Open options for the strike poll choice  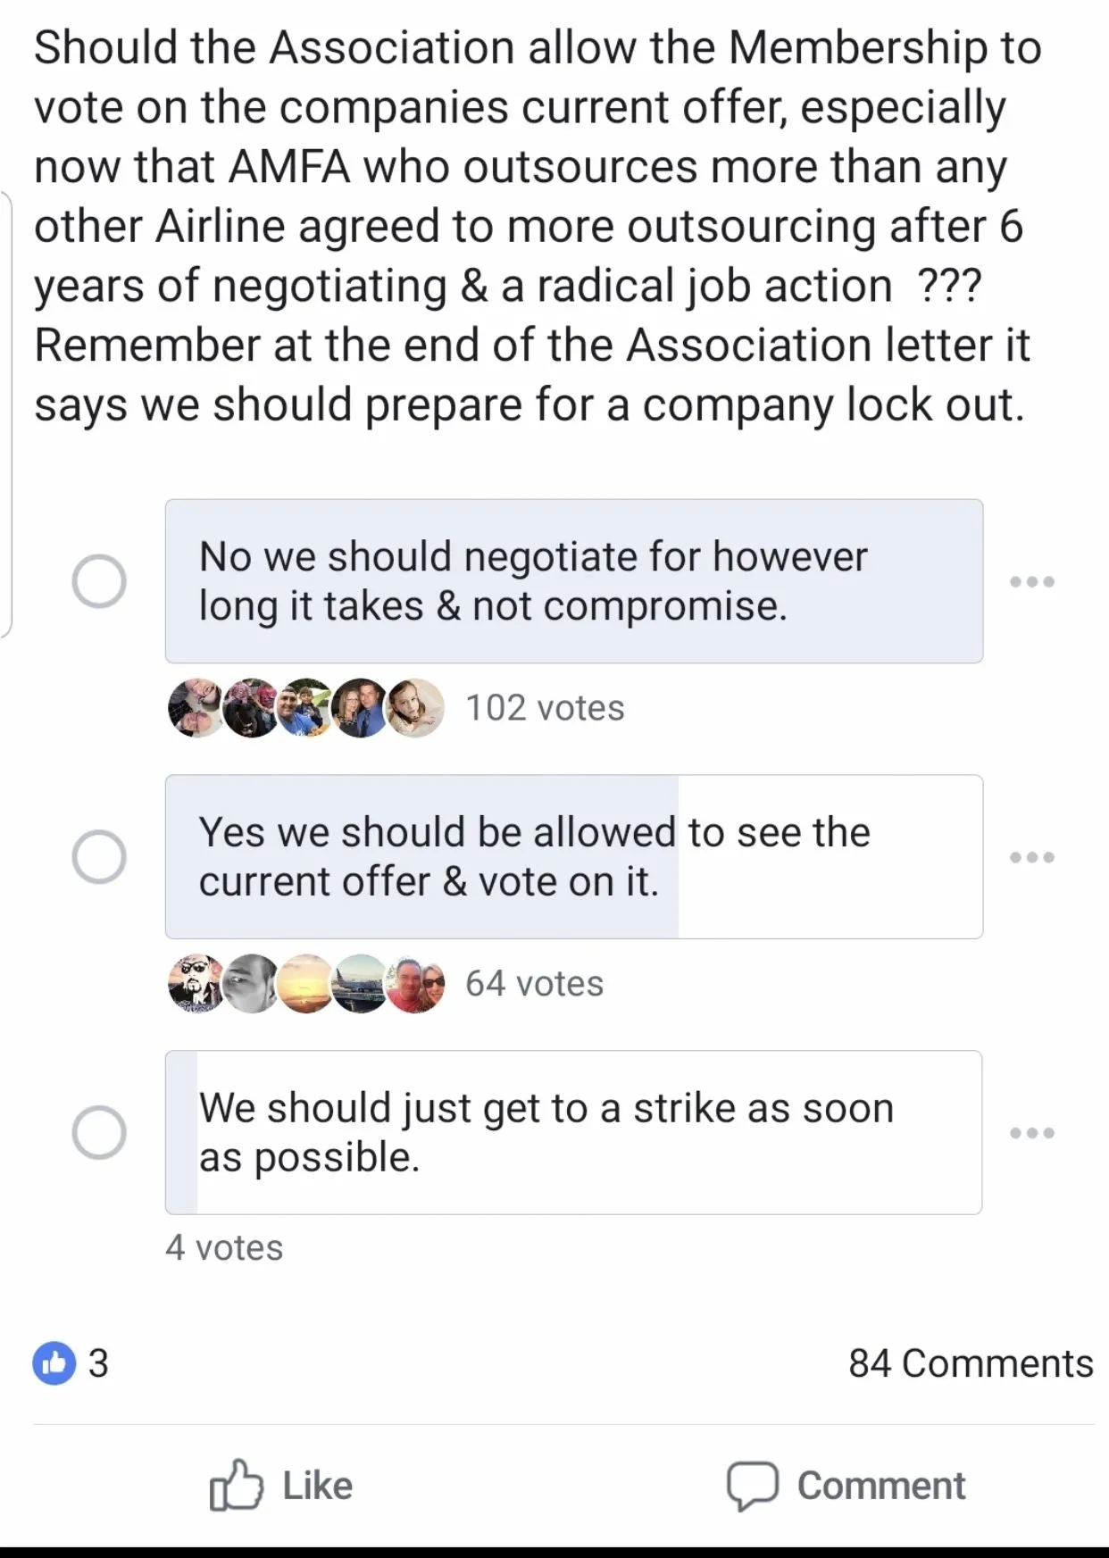(1031, 1133)
